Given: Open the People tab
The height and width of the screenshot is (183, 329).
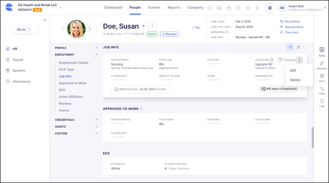Looking at the screenshot, I should click(x=135, y=7).
